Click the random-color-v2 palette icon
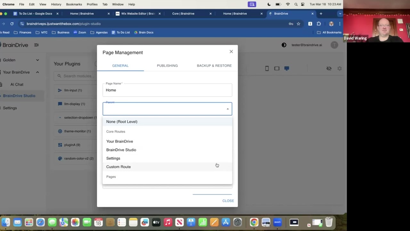This screenshot has height=231, width=410. click(x=60, y=158)
